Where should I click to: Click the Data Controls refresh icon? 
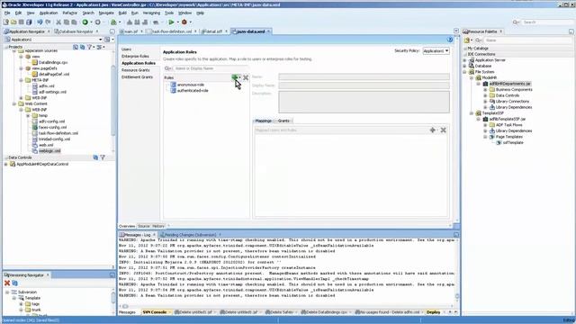95,157
